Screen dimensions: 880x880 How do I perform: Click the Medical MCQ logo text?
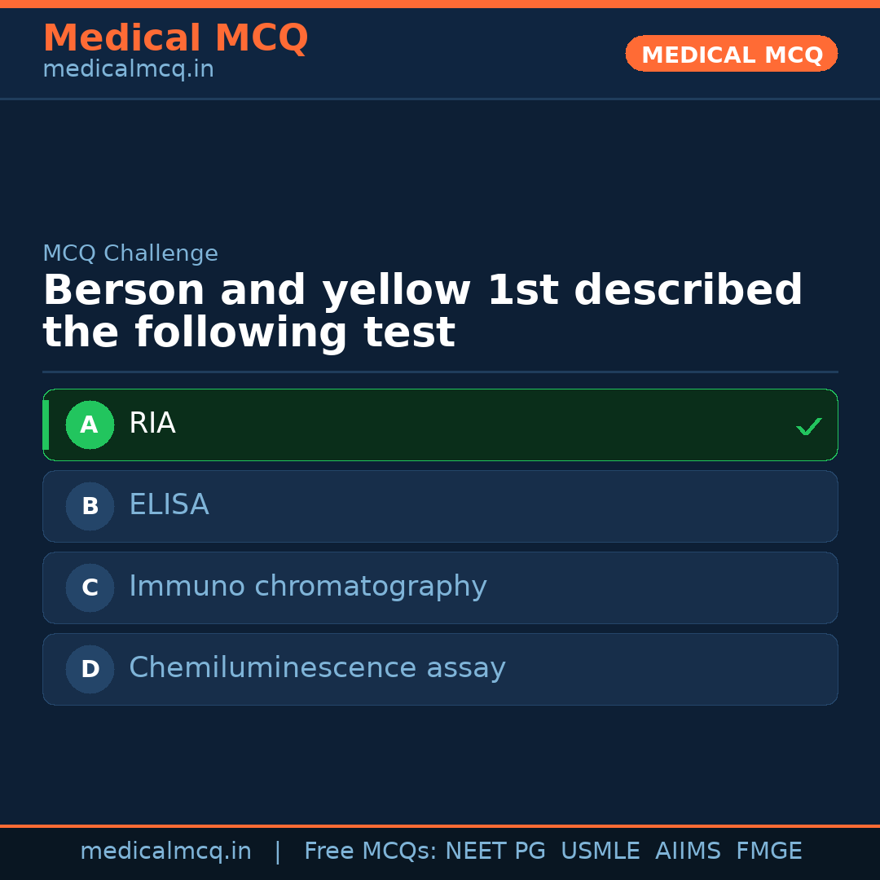tap(175, 38)
